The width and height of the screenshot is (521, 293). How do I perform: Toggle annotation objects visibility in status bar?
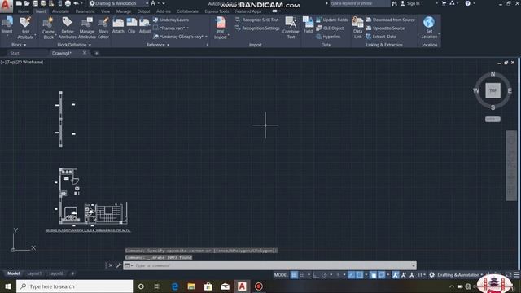click(x=395, y=275)
